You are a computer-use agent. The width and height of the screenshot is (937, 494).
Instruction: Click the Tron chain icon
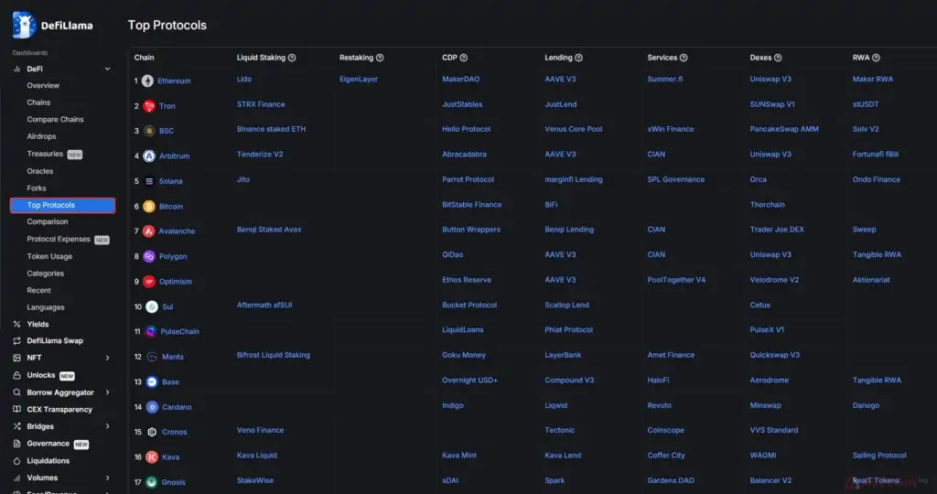pyautogui.click(x=149, y=106)
